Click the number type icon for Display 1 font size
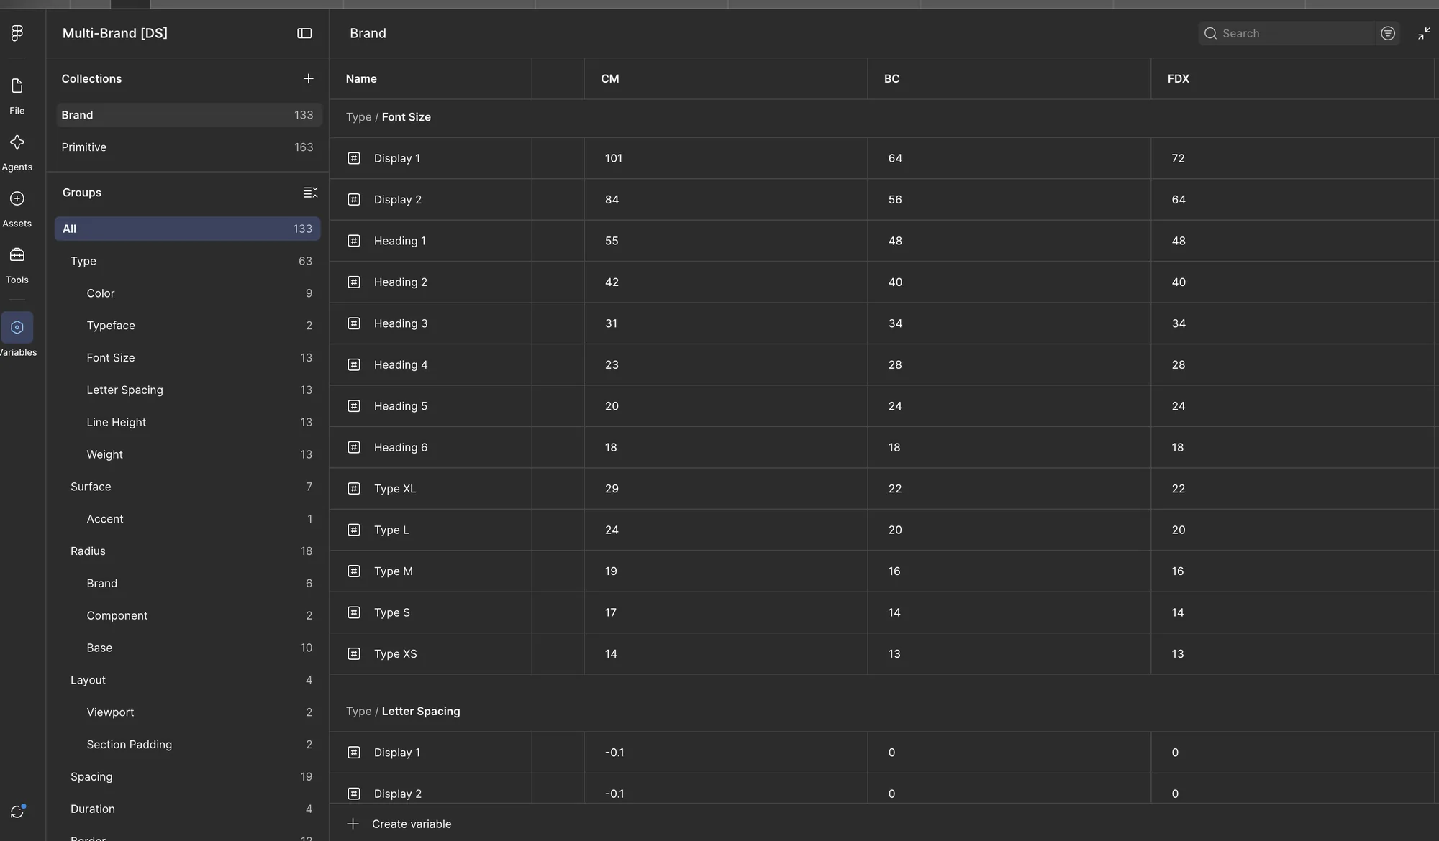Image resolution: width=1439 pixels, height=841 pixels. click(354, 158)
